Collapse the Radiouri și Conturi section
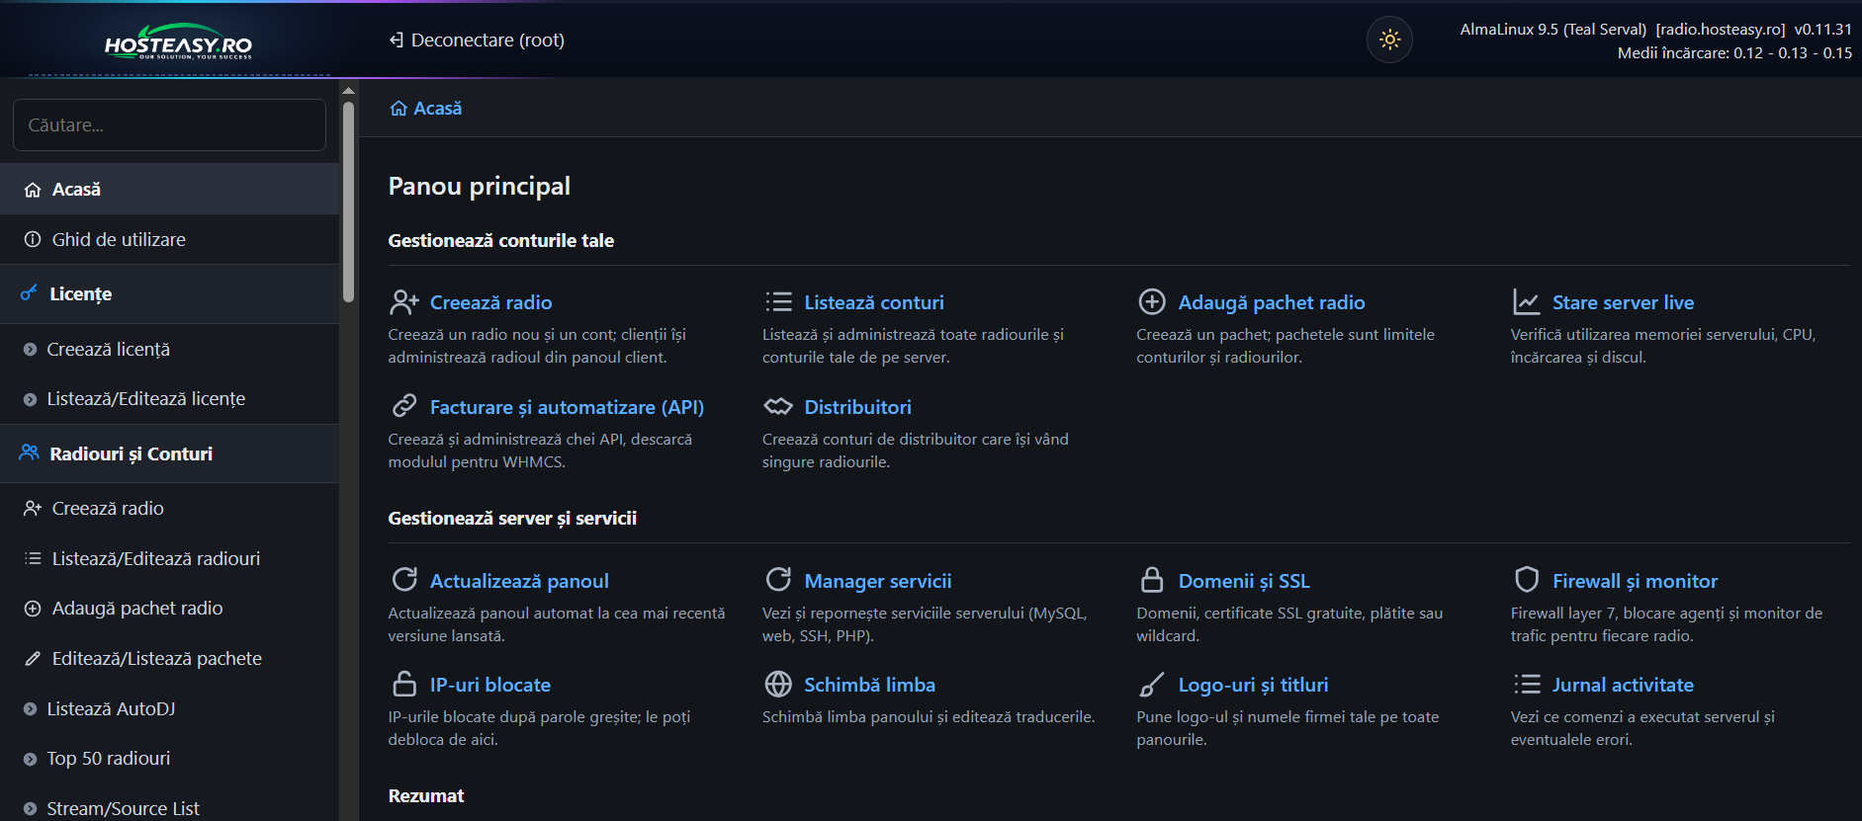 point(169,454)
